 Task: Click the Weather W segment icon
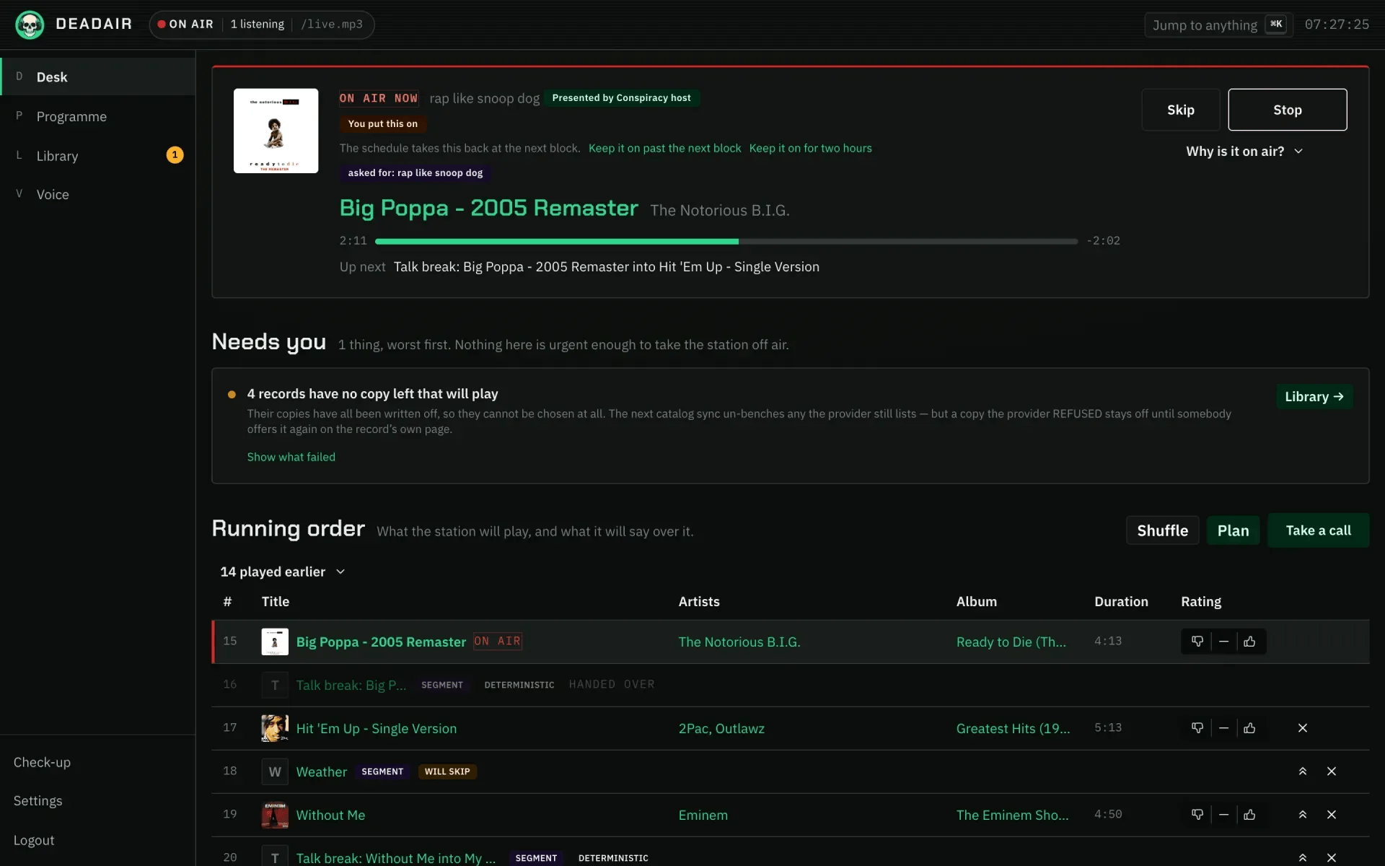tap(275, 771)
